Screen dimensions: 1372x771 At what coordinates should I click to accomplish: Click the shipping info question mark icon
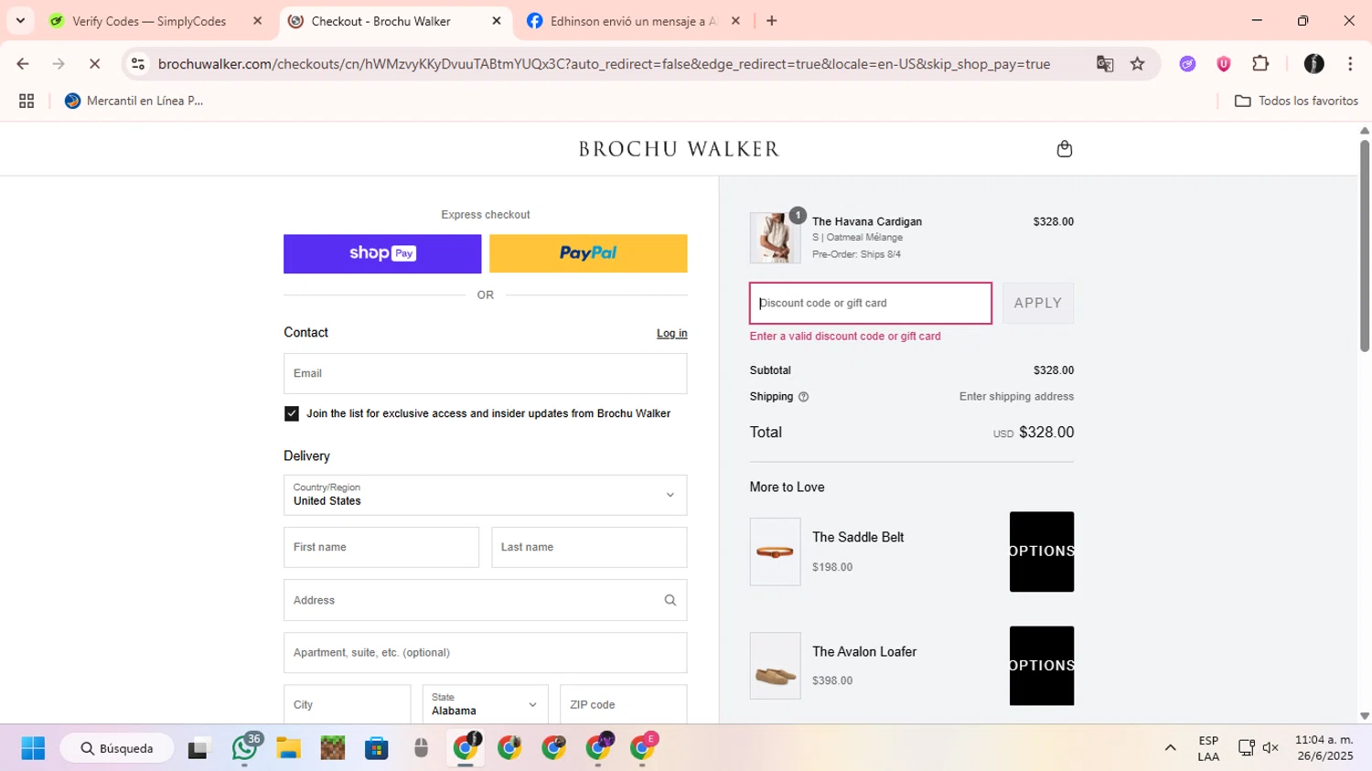pos(803,397)
